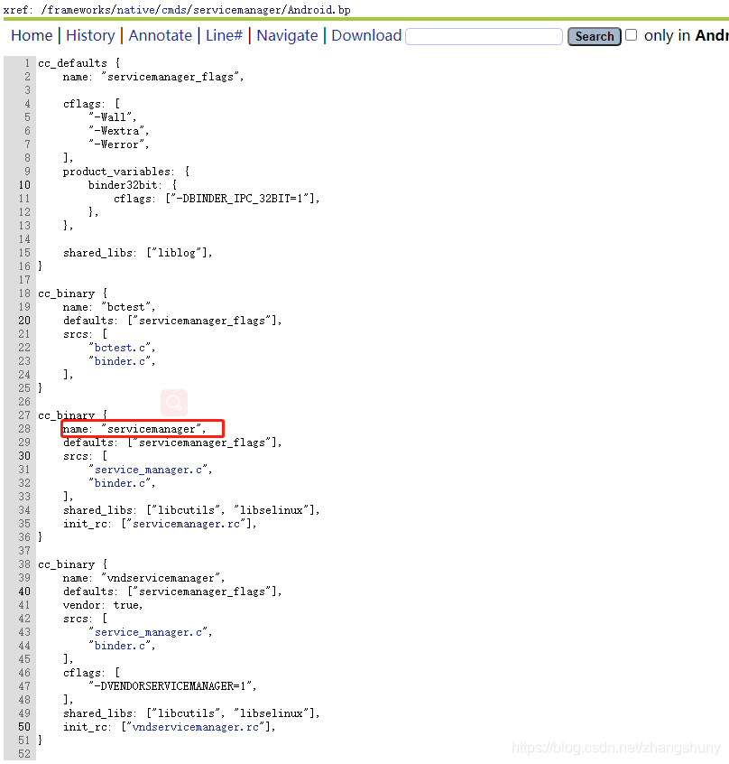729x764 pixels.
Task: Click line number 20
Action: [24, 321]
